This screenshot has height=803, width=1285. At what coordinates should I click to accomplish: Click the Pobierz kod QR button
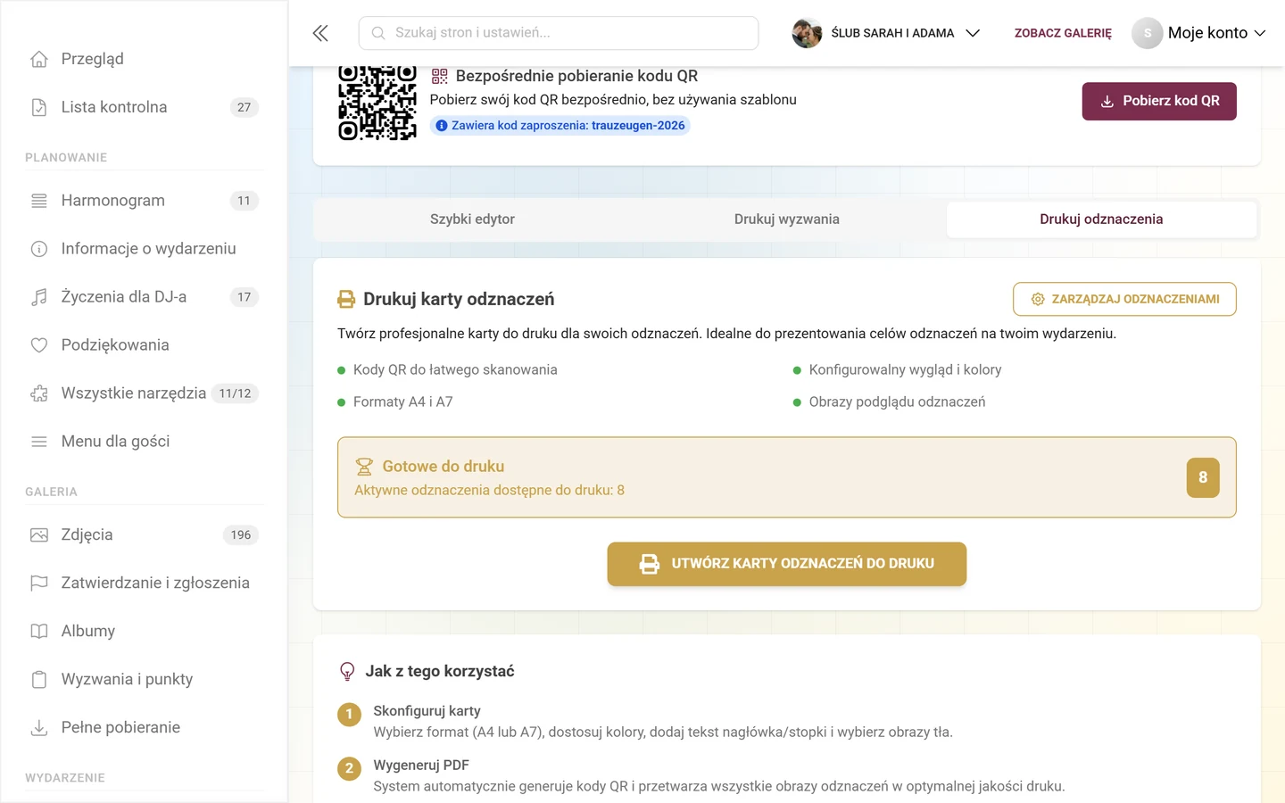pyautogui.click(x=1159, y=101)
